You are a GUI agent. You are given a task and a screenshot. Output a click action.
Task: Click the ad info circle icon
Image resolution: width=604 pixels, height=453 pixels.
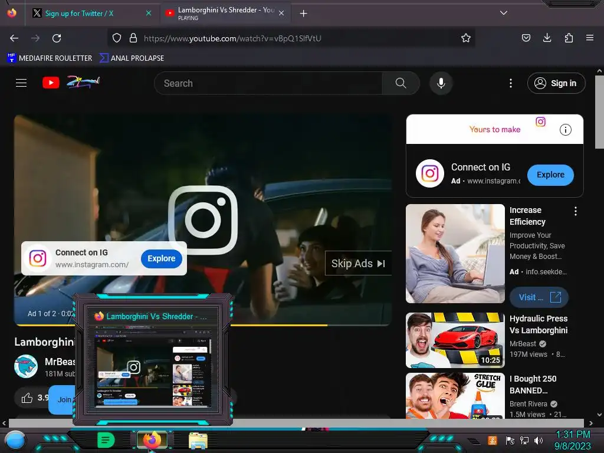(x=566, y=130)
